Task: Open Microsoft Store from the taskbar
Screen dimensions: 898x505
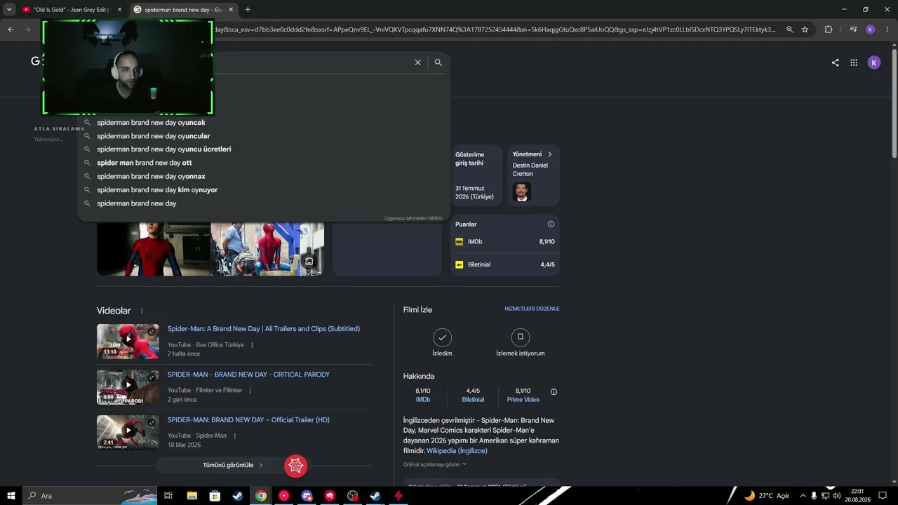Action: 215,496
